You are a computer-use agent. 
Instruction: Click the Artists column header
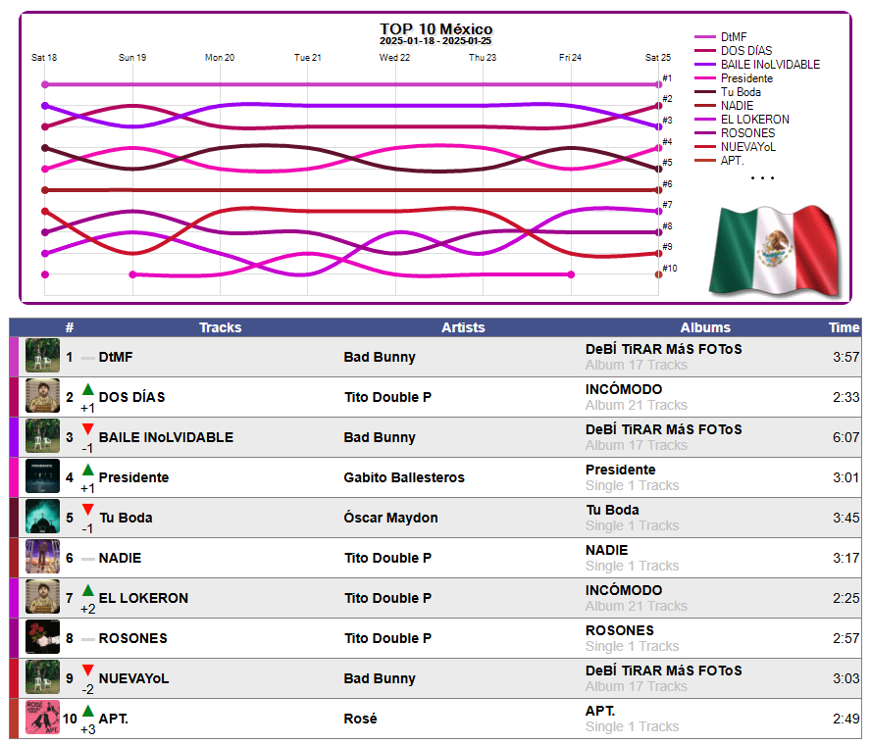point(463,327)
